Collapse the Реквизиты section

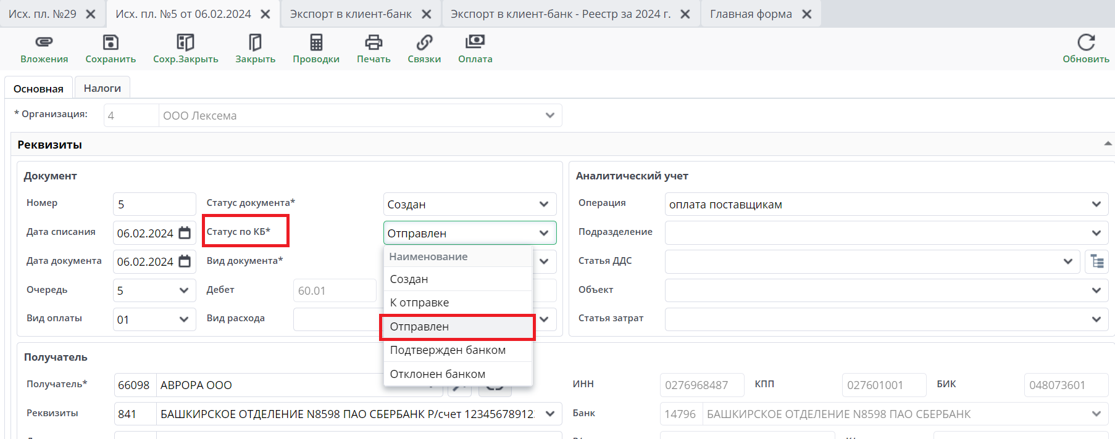pyautogui.click(x=1108, y=144)
